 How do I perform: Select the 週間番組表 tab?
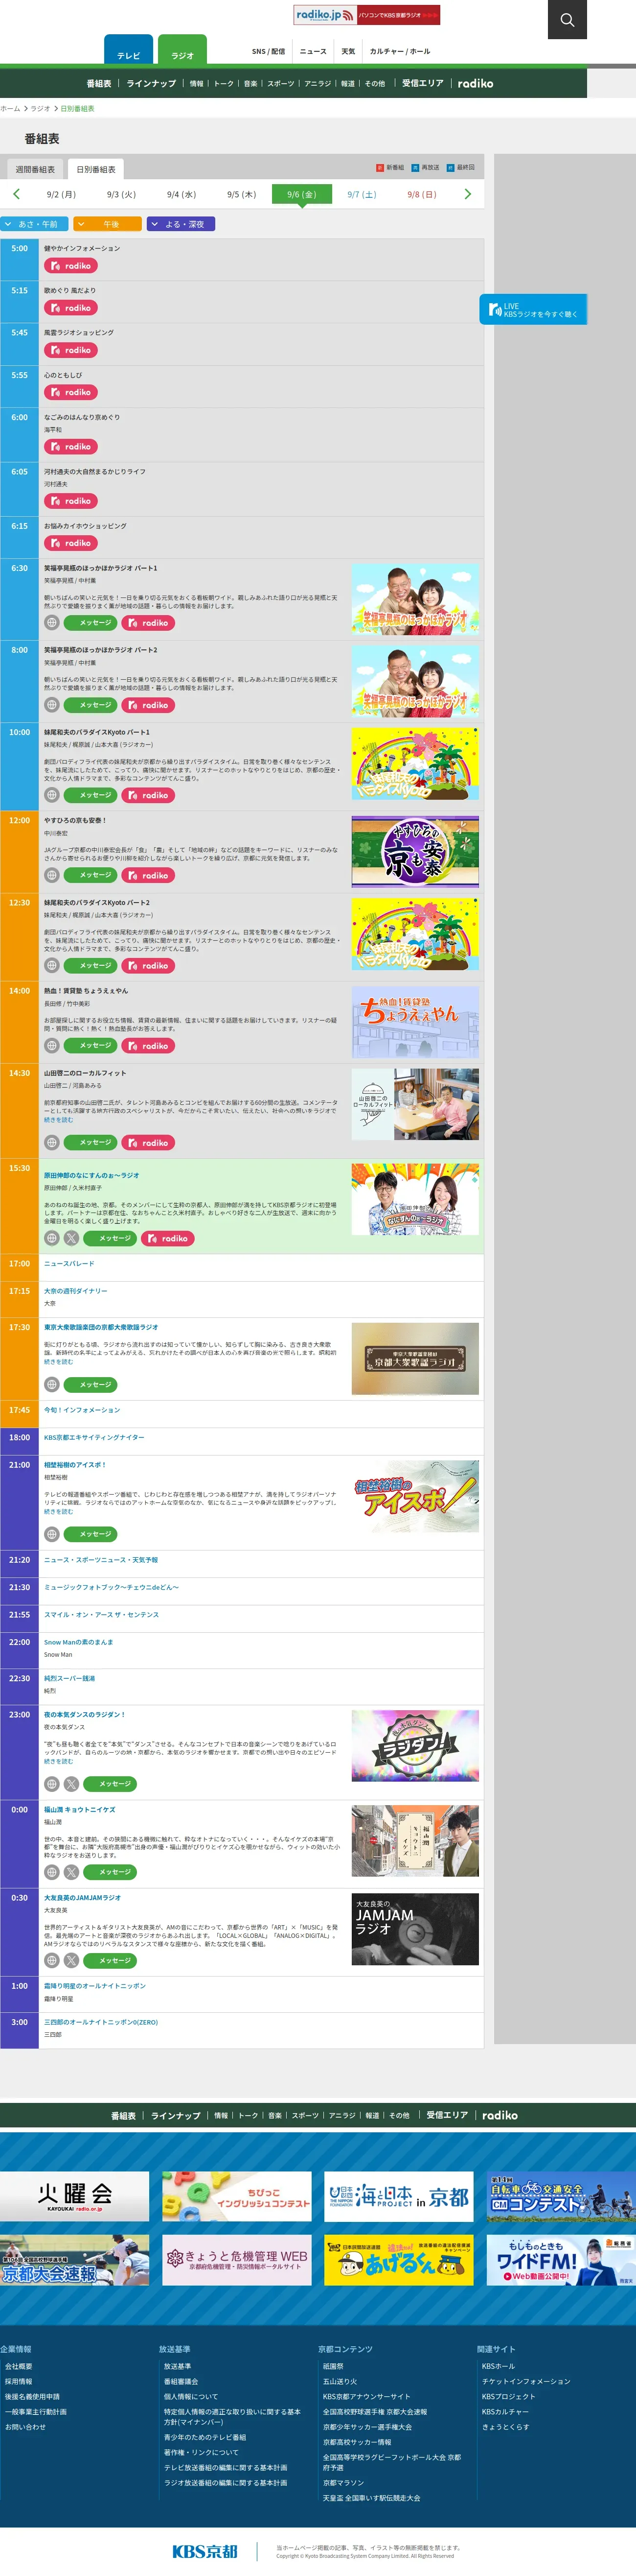[x=35, y=169]
